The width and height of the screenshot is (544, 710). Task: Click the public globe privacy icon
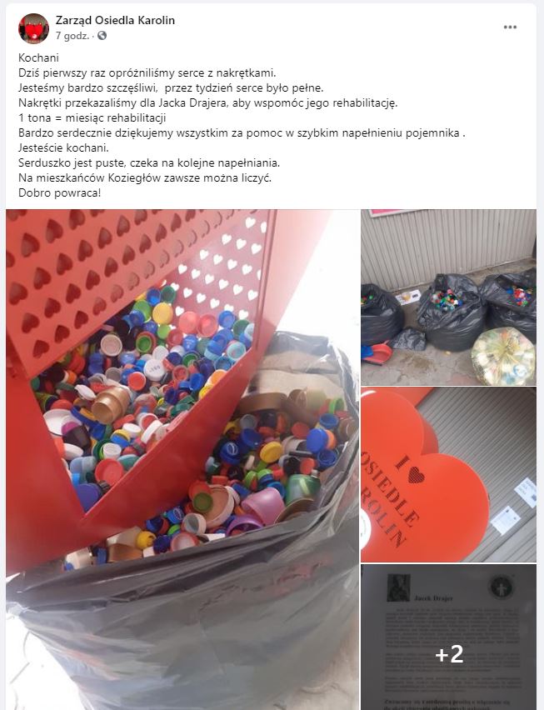[x=102, y=35]
